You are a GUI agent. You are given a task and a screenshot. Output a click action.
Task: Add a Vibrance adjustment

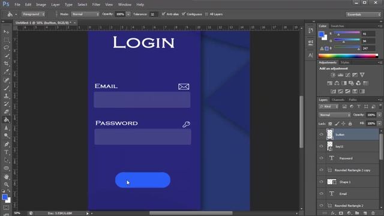(x=362, y=75)
